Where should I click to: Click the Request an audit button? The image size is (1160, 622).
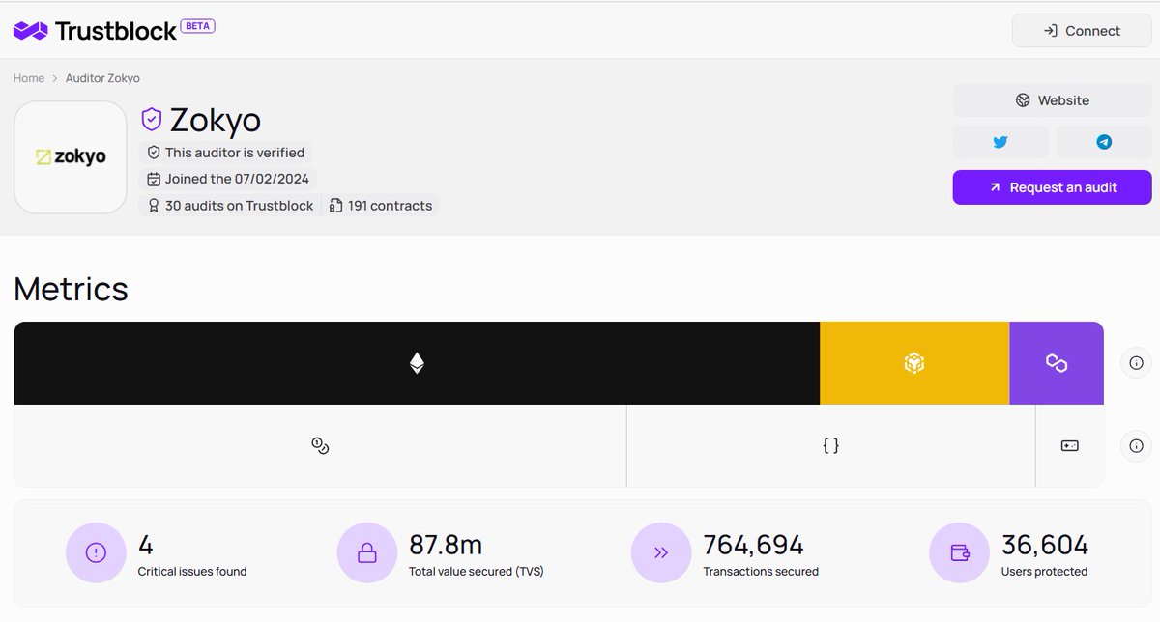point(1052,187)
